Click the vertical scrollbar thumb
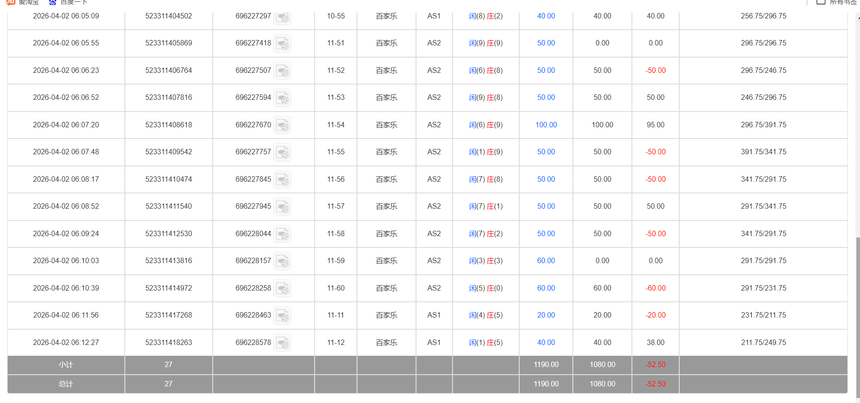The width and height of the screenshot is (860, 403). (858, 315)
